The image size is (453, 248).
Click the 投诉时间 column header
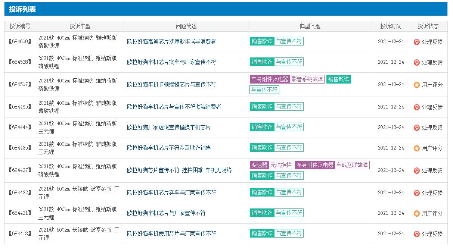(391, 26)
